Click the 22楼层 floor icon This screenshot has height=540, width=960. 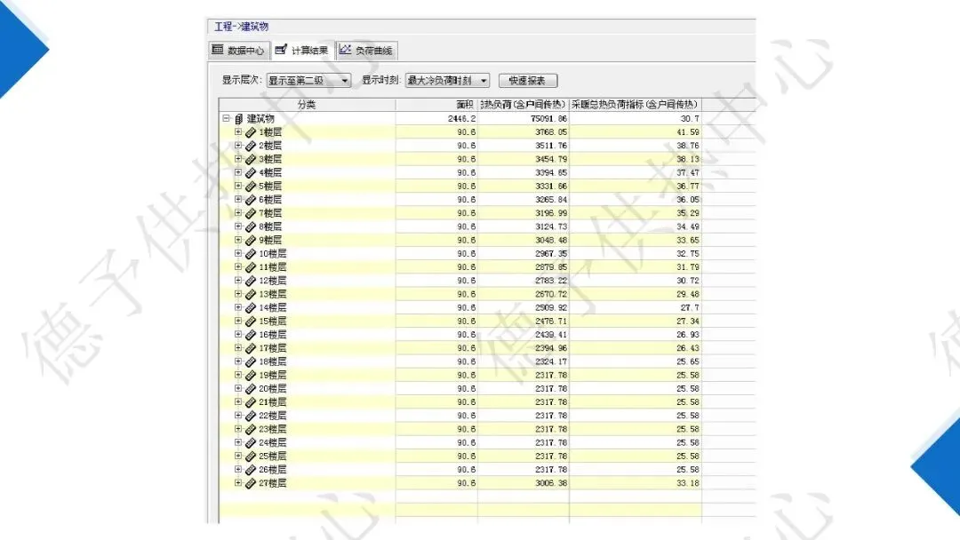pyautogui.click(x=251, y=416)
